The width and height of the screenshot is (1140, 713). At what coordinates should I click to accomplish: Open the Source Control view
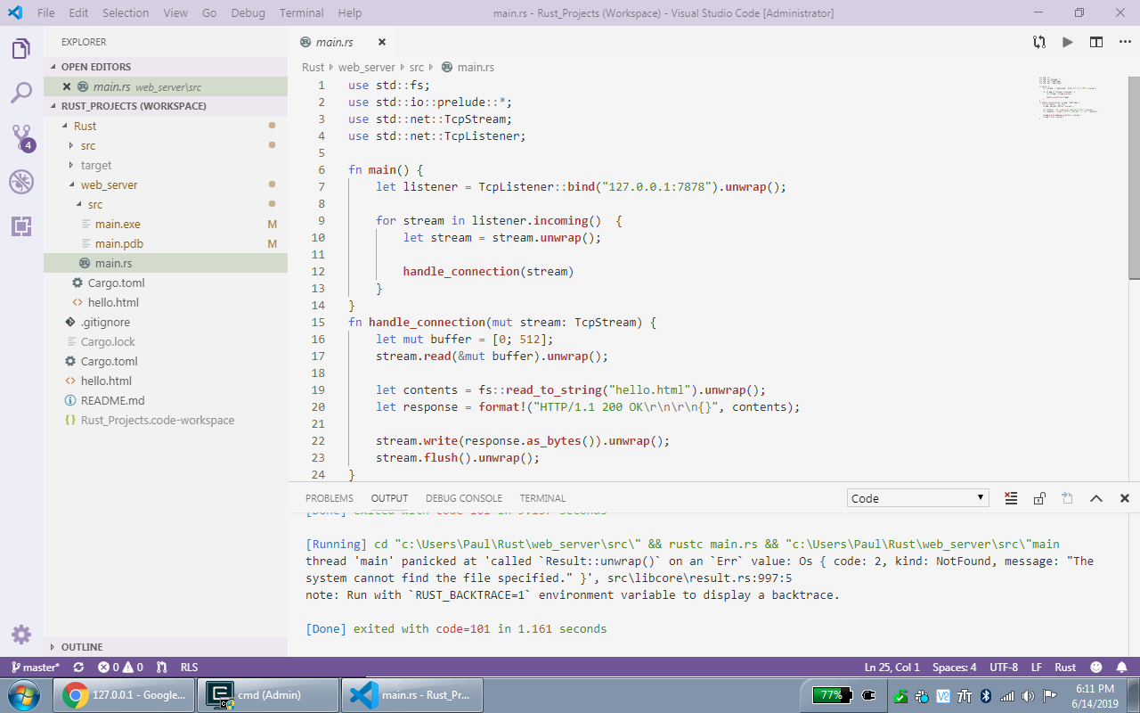pyautogui.click(x=21, y=137)
